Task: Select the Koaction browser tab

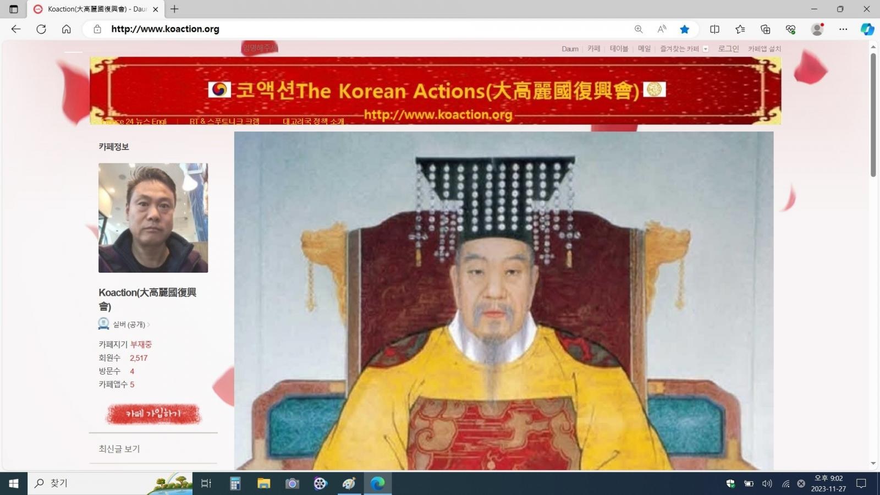Action: tap(96, 9)
